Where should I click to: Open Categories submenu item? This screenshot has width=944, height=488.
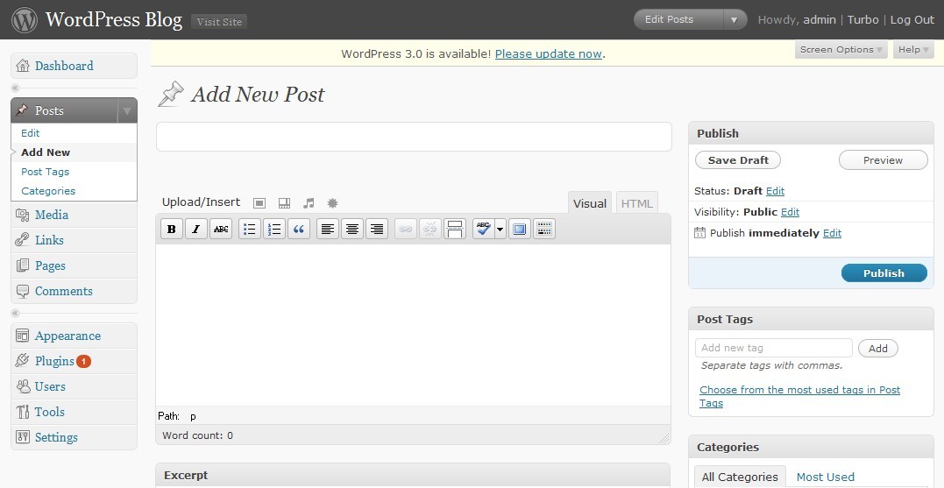tap(48, 191)
